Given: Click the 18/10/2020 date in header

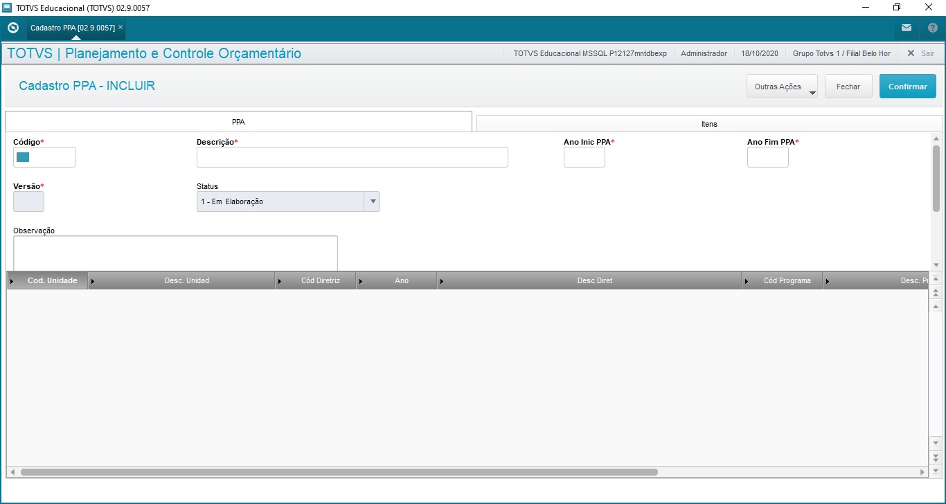Looking at the screenshot, I should pos(760,53).
